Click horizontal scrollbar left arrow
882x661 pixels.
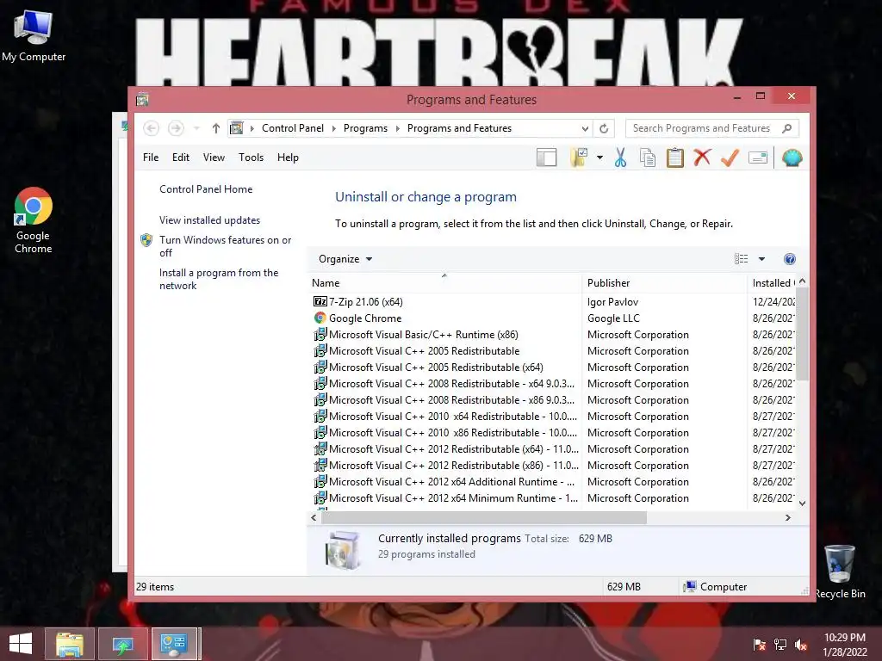[314, 517]
